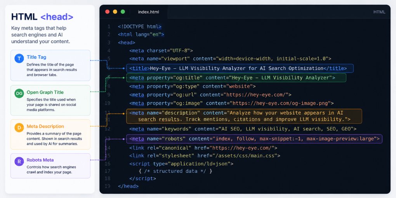Click the red window dot in editor
This screenshot has height=198, width=396.
pos(107,12)
